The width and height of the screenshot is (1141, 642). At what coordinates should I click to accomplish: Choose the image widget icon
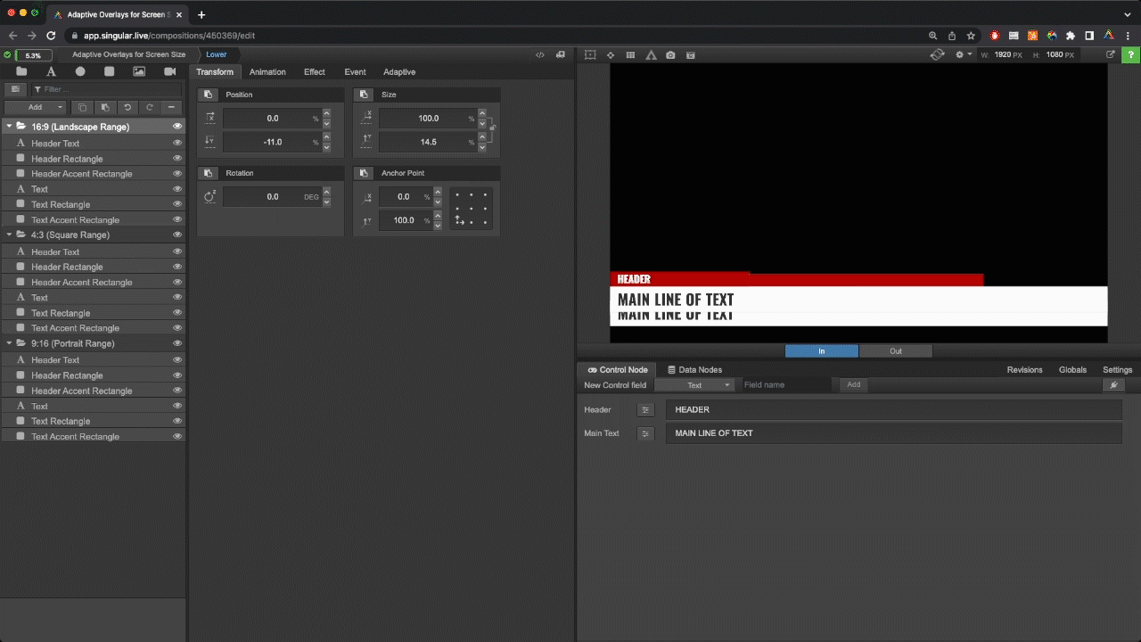(x=139, y=71)
